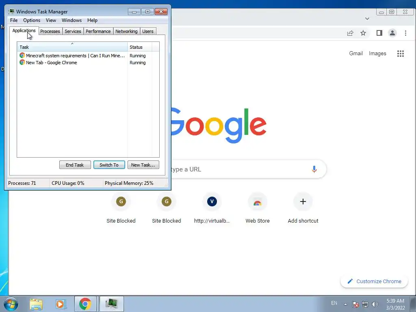The image size is (416, 312).
Task: Open the Chrome three-dot menu
Action: click(x=406, y=33)
